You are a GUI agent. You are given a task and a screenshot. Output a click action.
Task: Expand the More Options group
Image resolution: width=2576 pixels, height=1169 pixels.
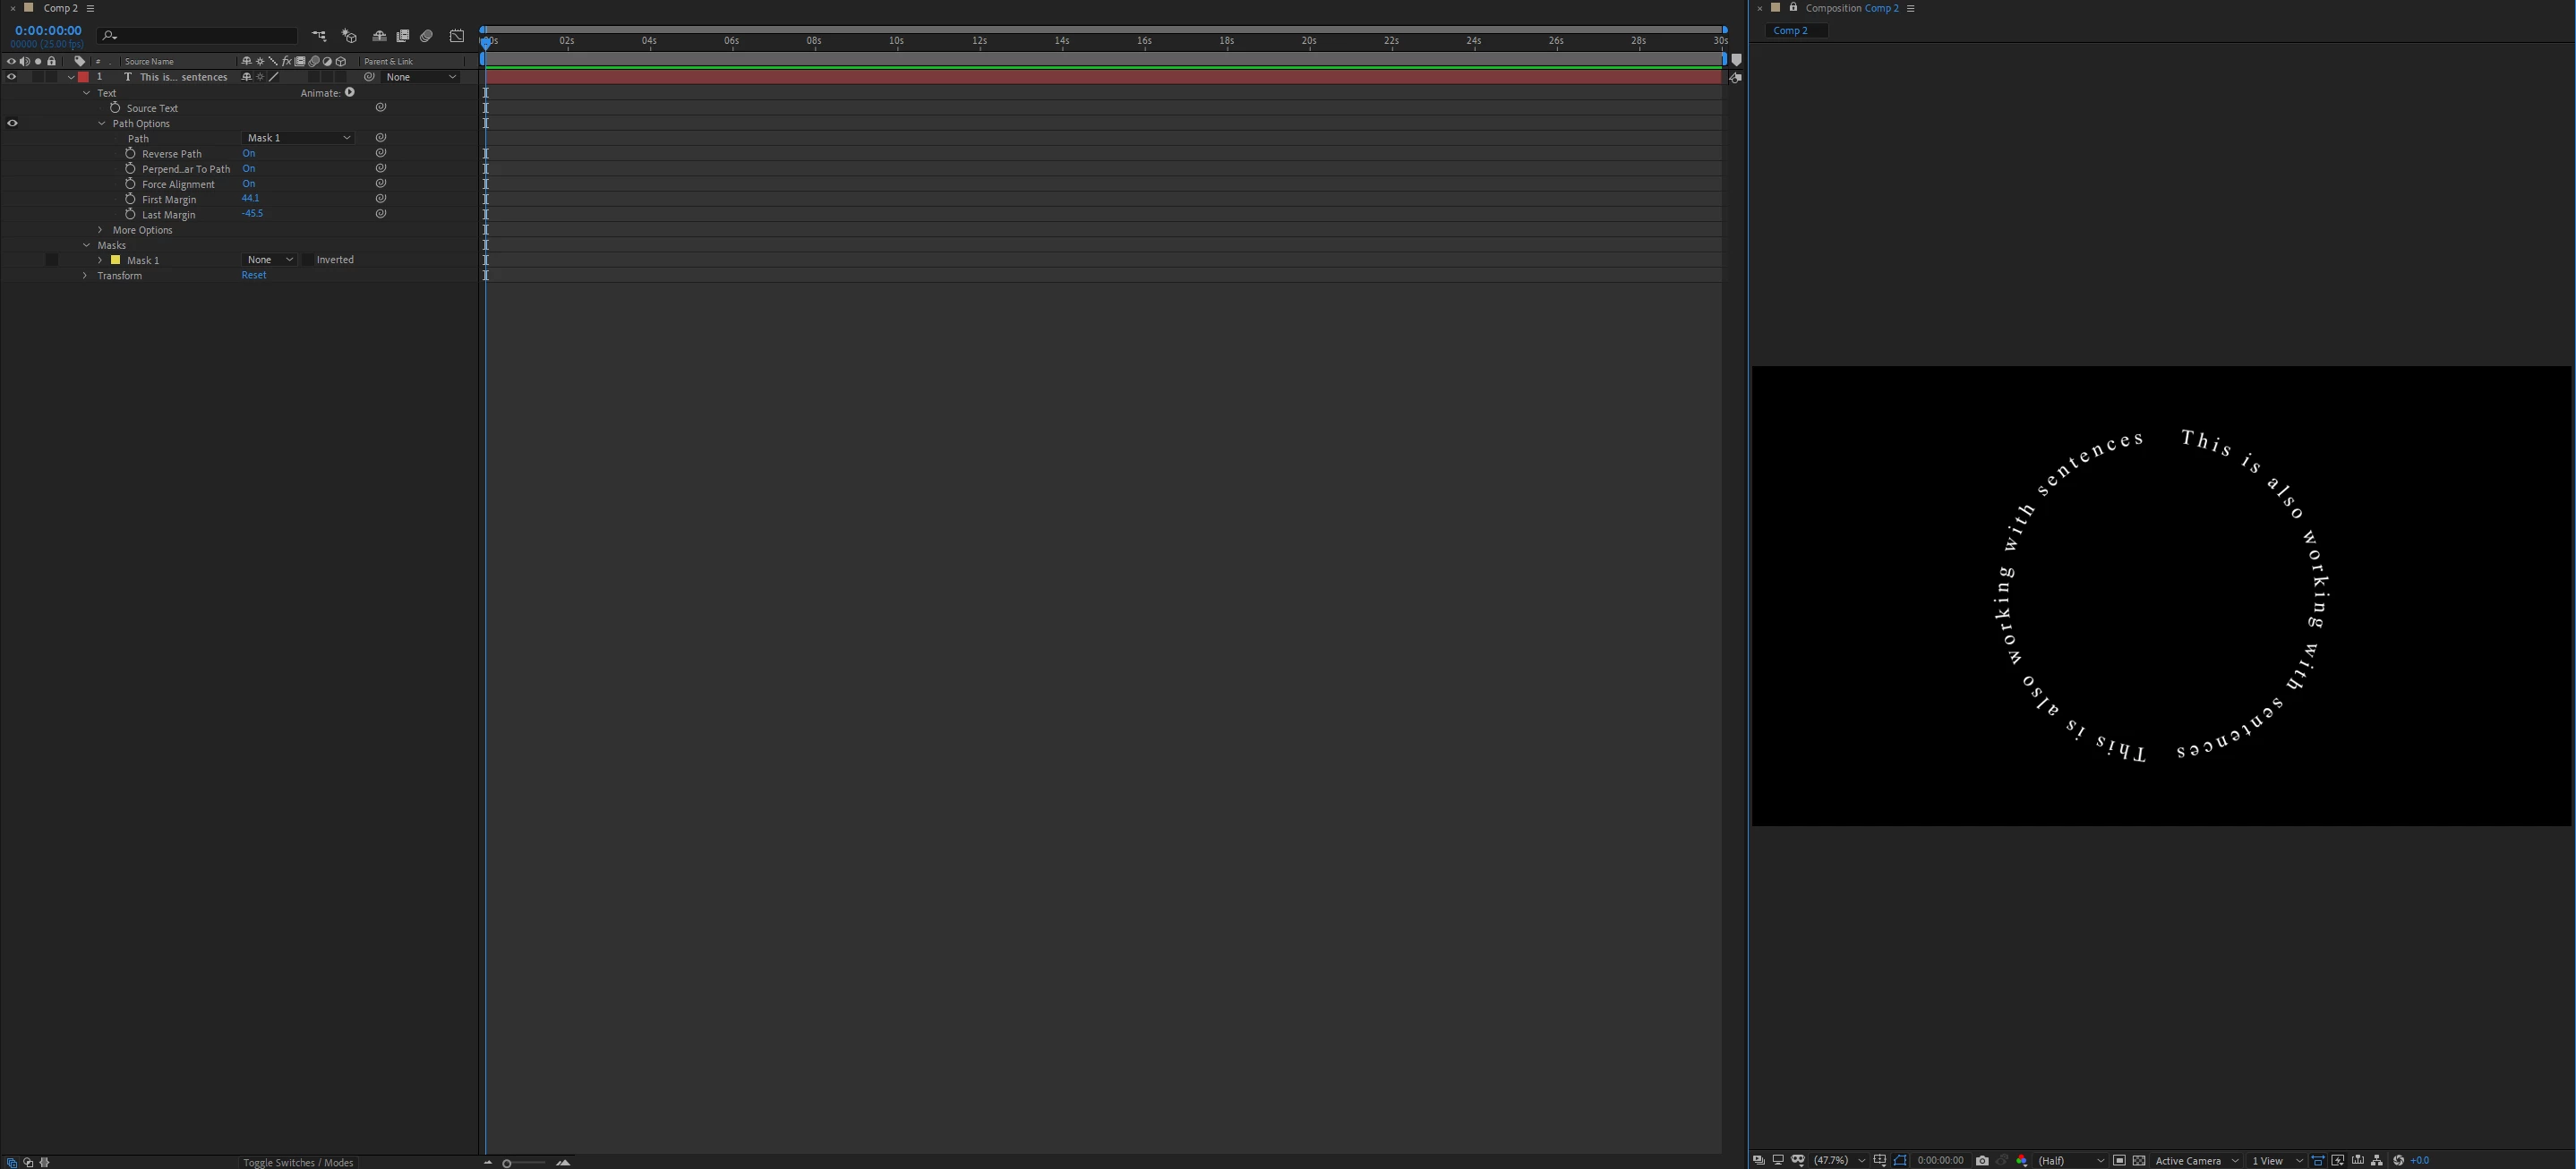click(100, 230)
